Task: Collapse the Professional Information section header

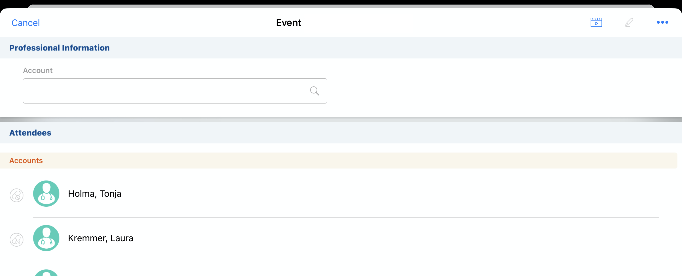Action: (x=59, y=48)
